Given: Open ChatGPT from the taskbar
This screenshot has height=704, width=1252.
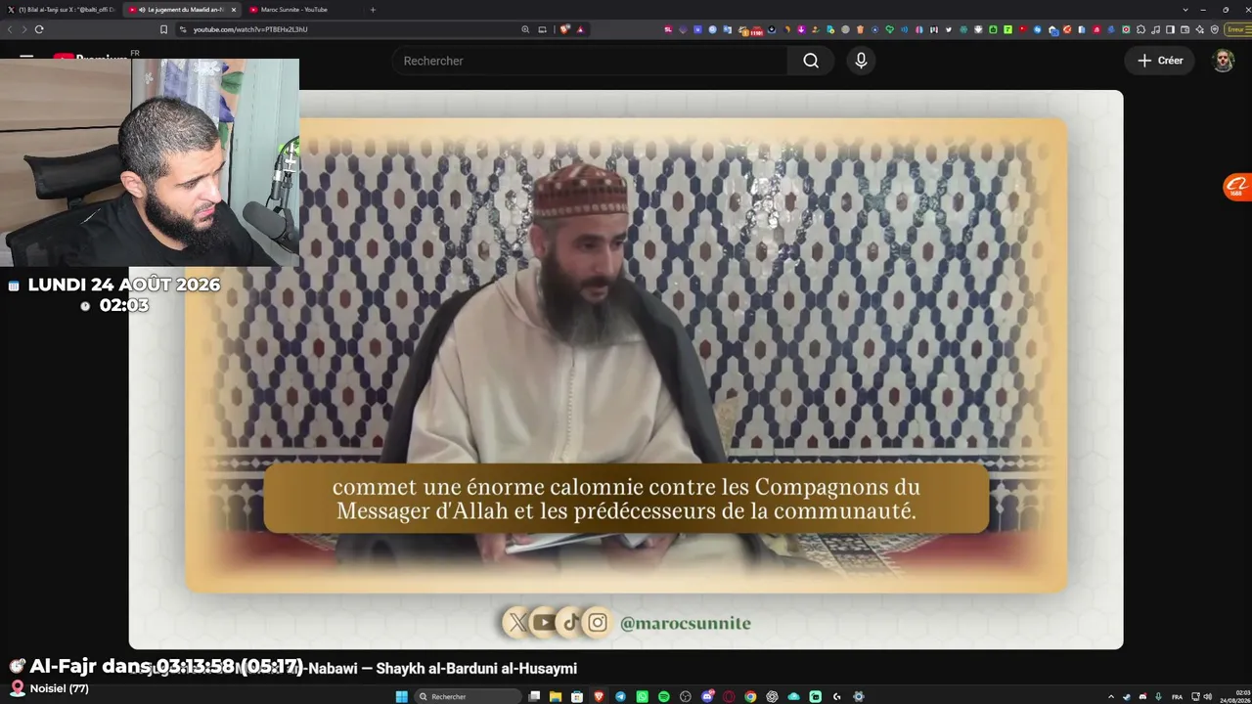Looking at the screenshot, I should (772, 696).
